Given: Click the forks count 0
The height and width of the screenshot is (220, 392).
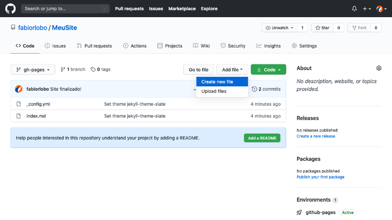Looking at the screenshot, I should [376, 28].
